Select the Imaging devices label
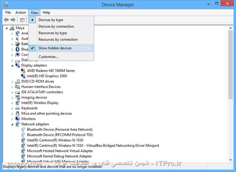This screenshot has height=172, width=236. point(34,97)
